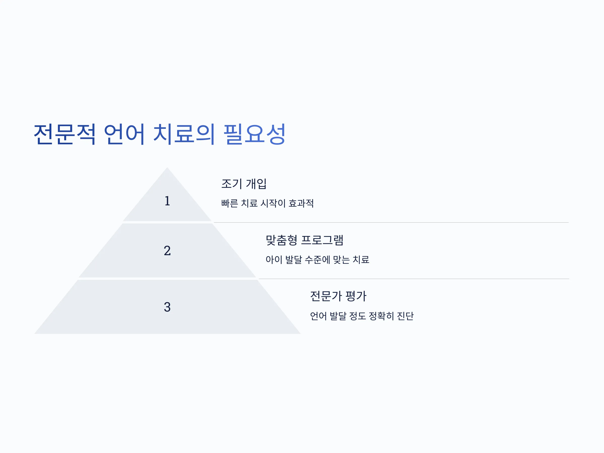
Task: Click the text 아이 발달 수준에 맞는 치료
Action: 317,259
